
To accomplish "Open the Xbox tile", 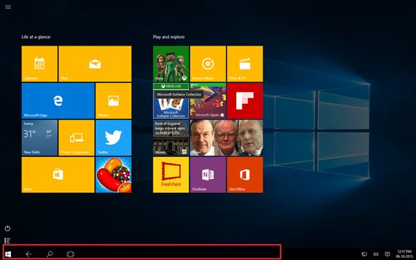I will click(171, 64).
